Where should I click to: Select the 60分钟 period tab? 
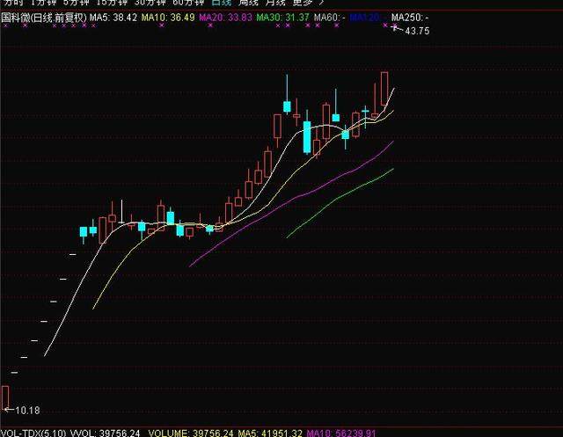coord(188,3)
